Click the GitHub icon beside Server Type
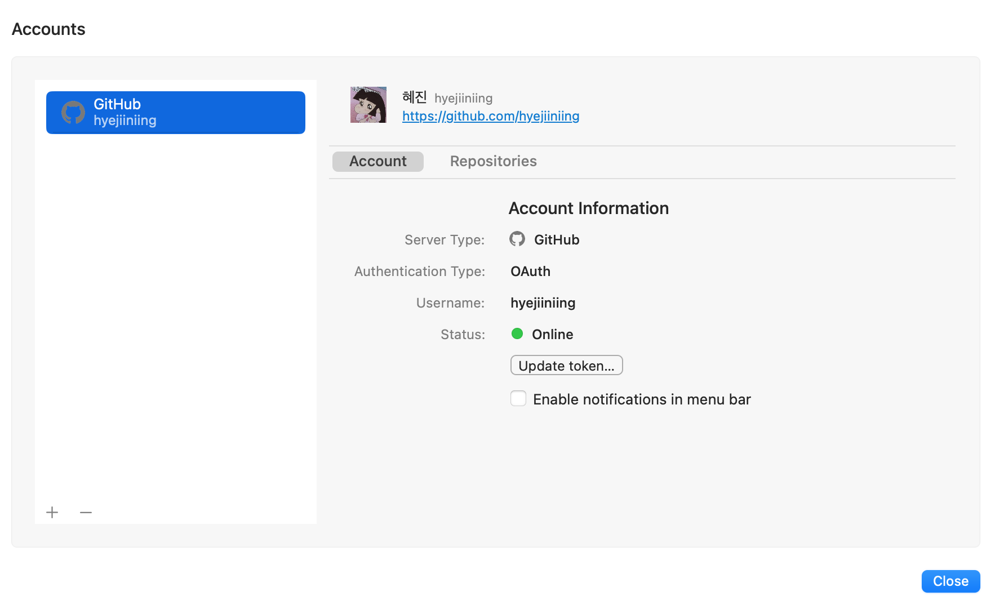The height and width of the screenshot is (605, 995). 517,239
